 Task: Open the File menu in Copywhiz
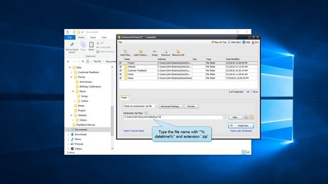pos(120,42)
